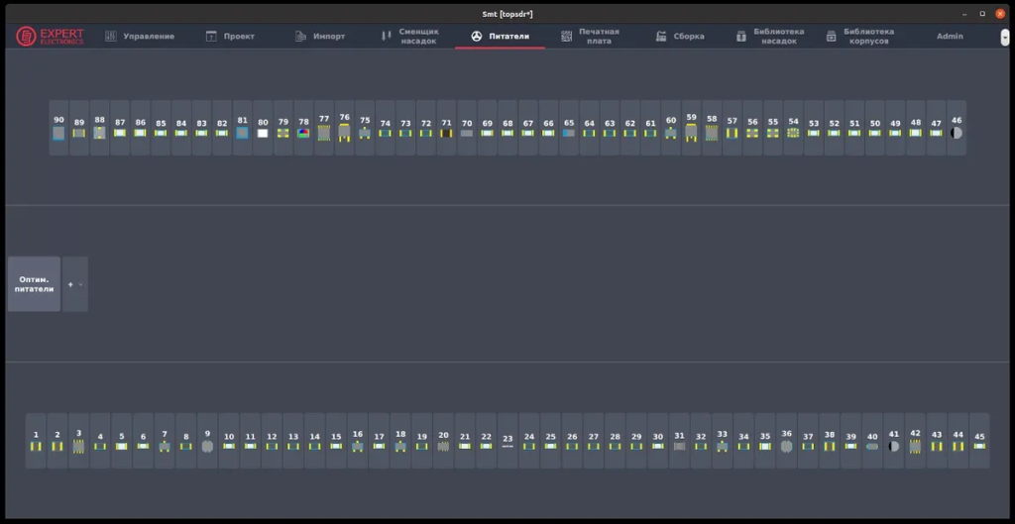1015x524 pixels.
Task: Select feeder slot 9 with gray round part
Action: 207,441
